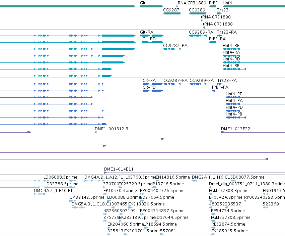The width and height of the screenshot is (285, 236).
Task: Open the SD17644.5prime EST label
Action: point(171,218)
